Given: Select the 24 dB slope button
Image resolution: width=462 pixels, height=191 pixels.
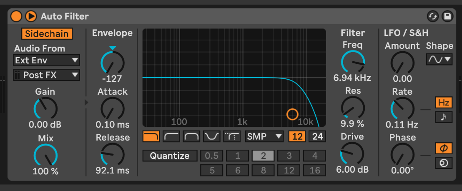Looking at the screenshot, I should [317, 136].
